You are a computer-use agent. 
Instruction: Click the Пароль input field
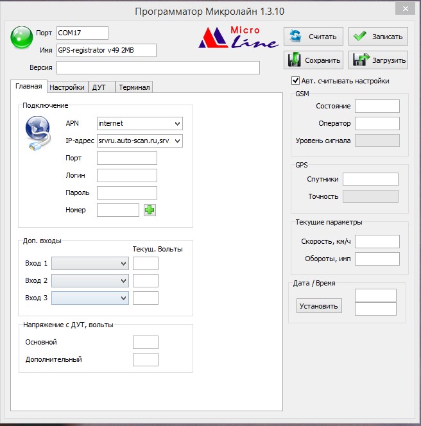click(x=126, y=192)
